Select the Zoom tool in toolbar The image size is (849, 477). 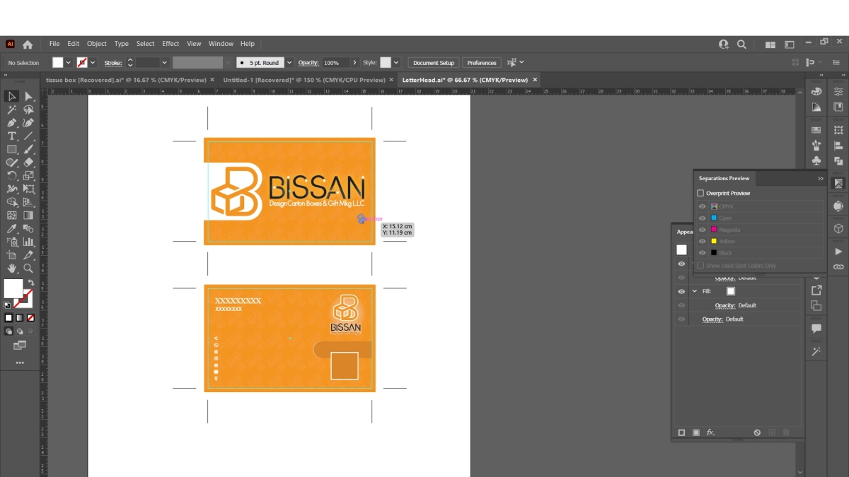(x=28, y=269)
